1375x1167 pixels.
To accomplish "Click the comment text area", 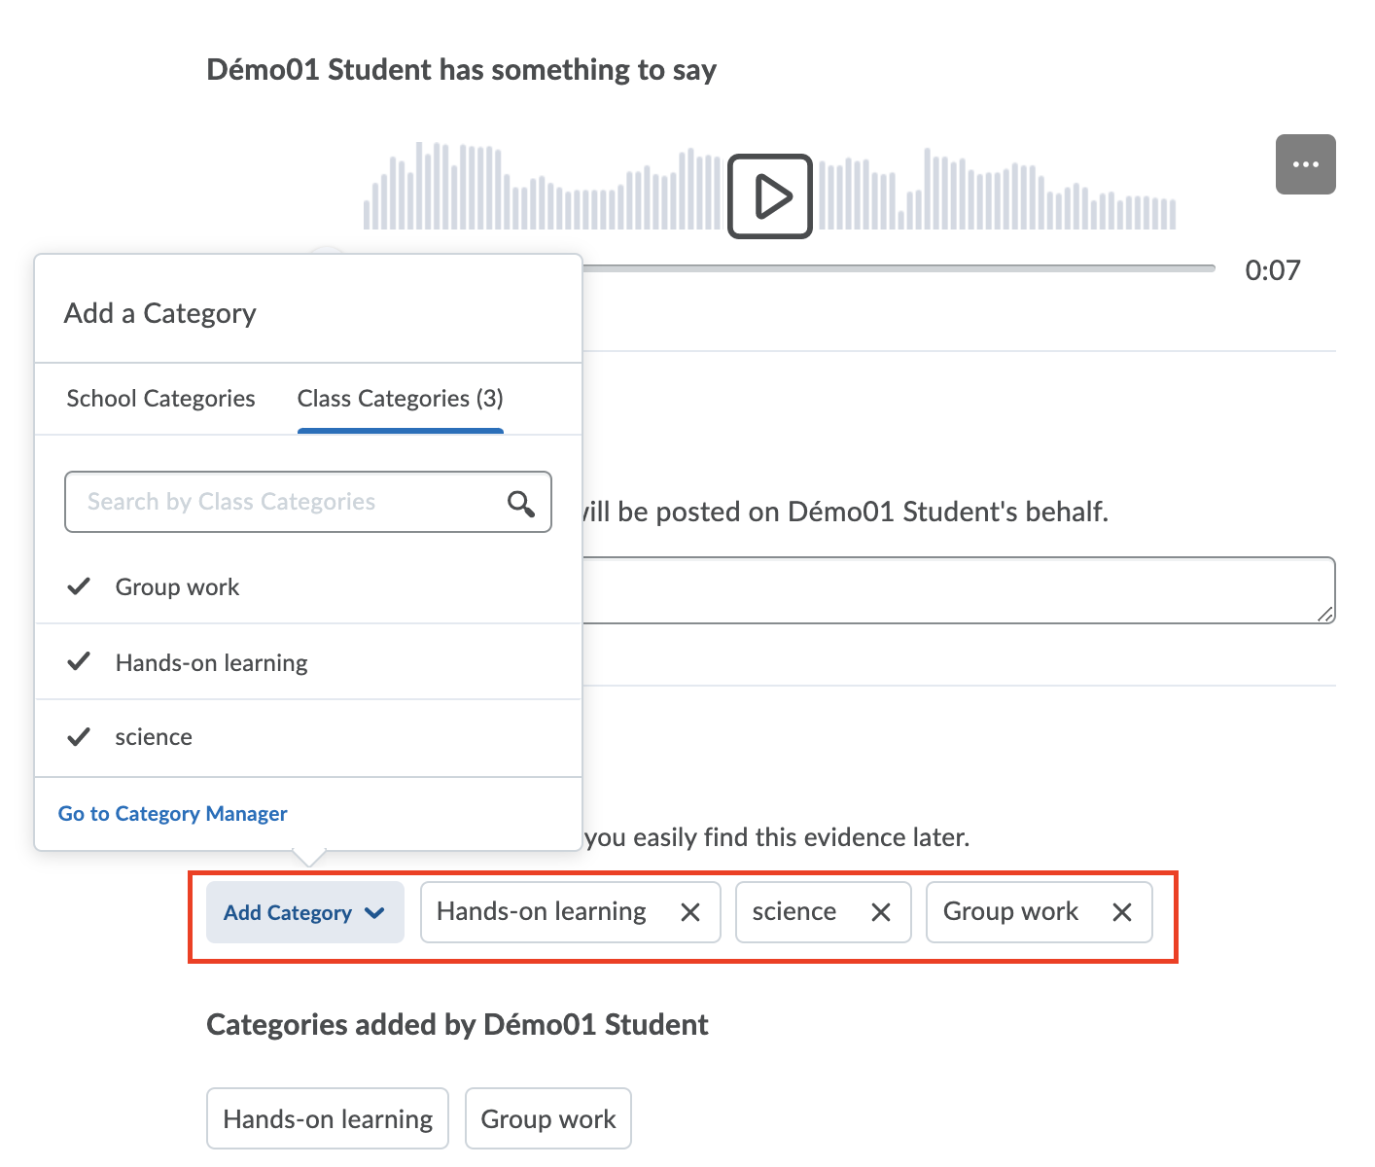I will (x=953, y=590).
